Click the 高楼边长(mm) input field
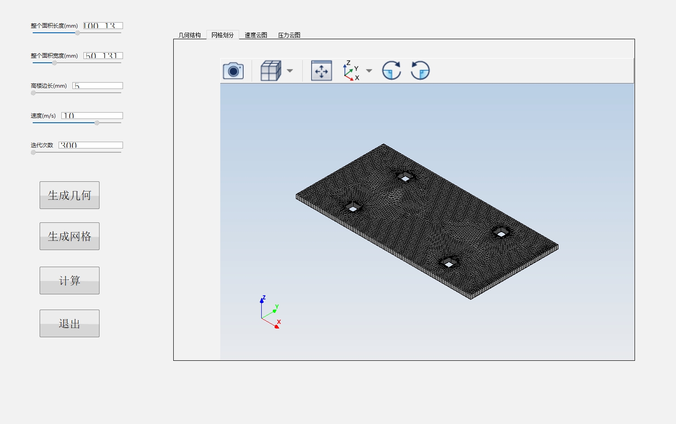The image size is (676, 424). (x=98, y=86)
